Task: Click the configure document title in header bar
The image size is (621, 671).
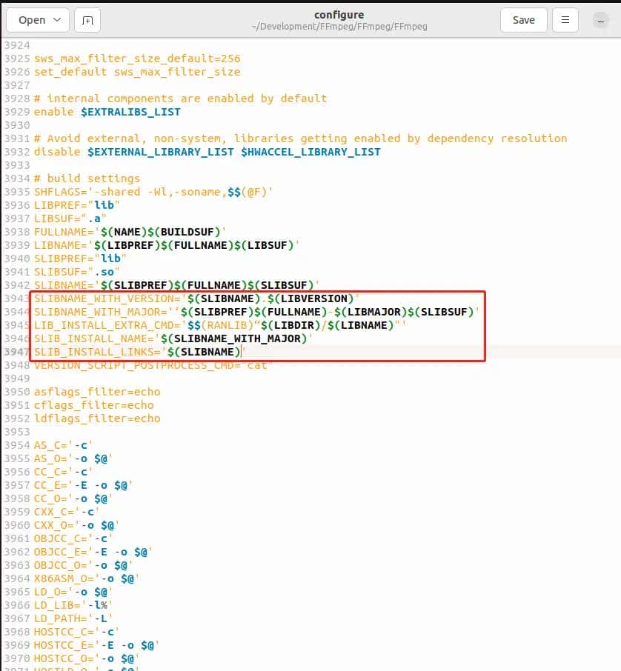Action: point(339,14)
